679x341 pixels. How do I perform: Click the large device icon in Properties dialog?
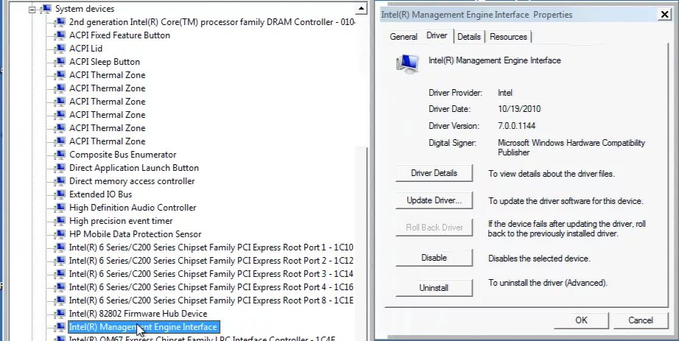407,63
